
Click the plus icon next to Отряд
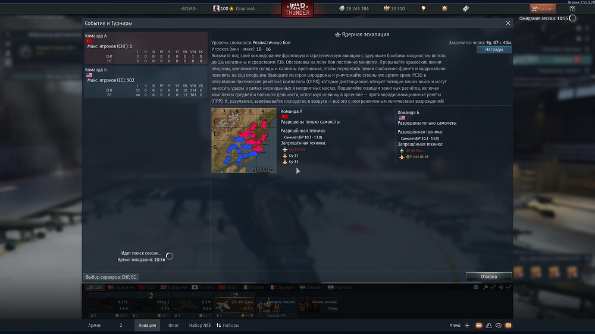pyautogui.click(x=467, y=326)
